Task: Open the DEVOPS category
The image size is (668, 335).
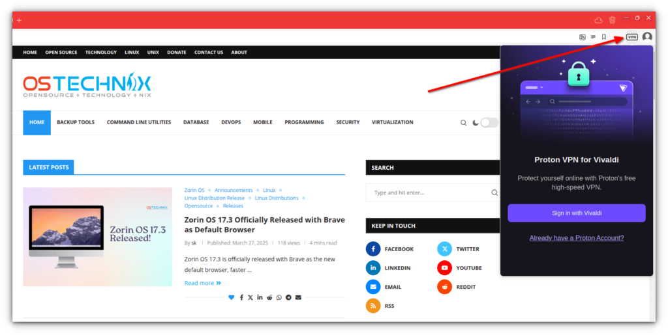Action: (231, 122)
